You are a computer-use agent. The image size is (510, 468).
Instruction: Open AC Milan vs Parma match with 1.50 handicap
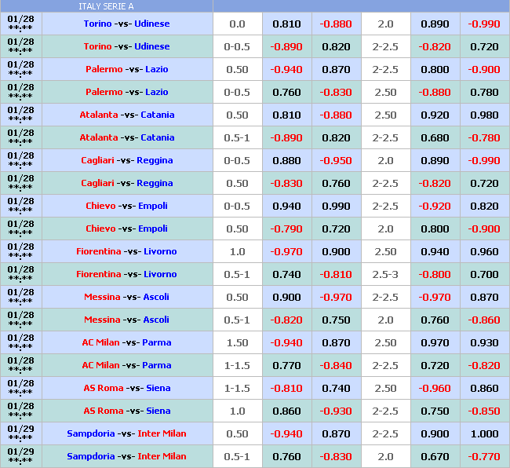click(x=126, y=342)
